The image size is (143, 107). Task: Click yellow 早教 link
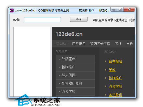tap(112, 70)
